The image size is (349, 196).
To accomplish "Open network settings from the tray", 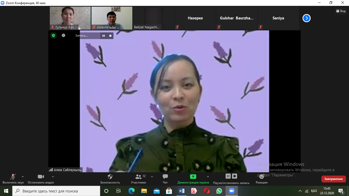I will pos(307,191).
